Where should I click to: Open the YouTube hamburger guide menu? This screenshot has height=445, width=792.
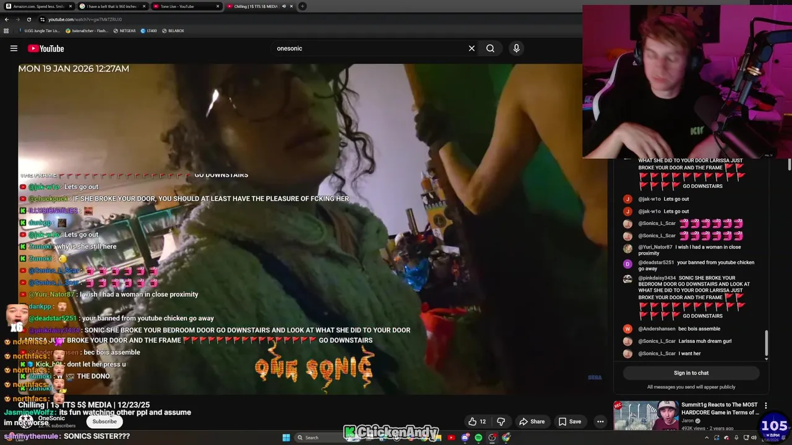14,48
